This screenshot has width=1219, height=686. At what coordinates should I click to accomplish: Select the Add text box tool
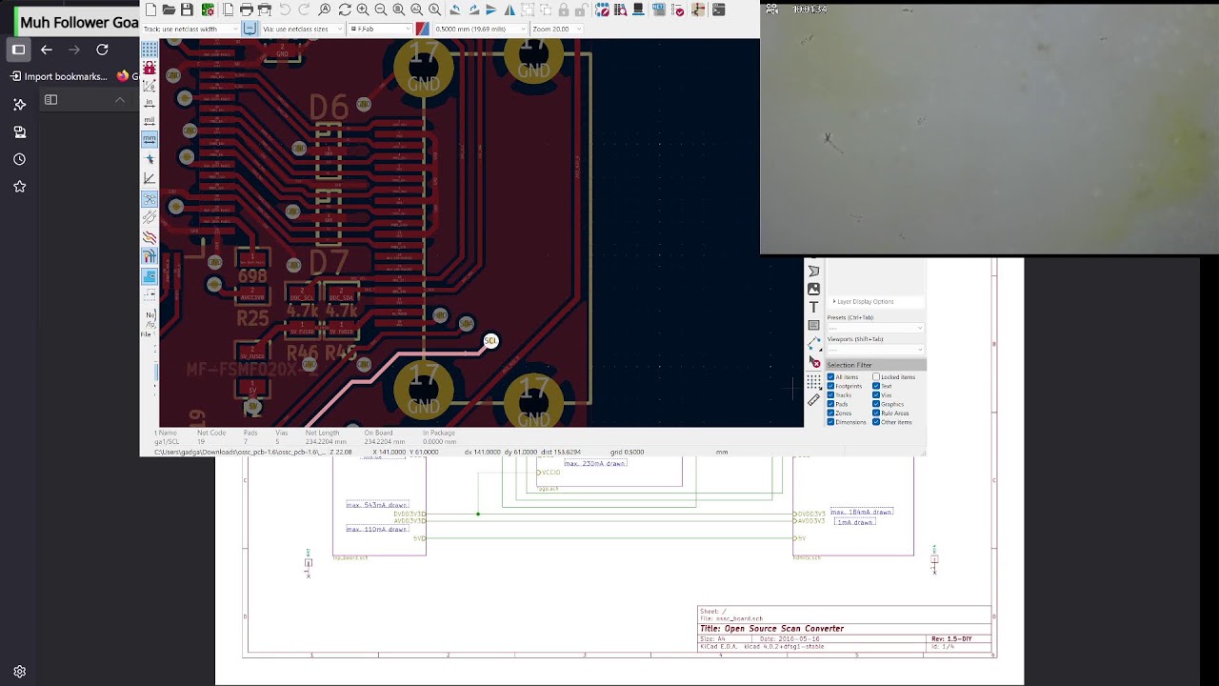coord(813,325)
